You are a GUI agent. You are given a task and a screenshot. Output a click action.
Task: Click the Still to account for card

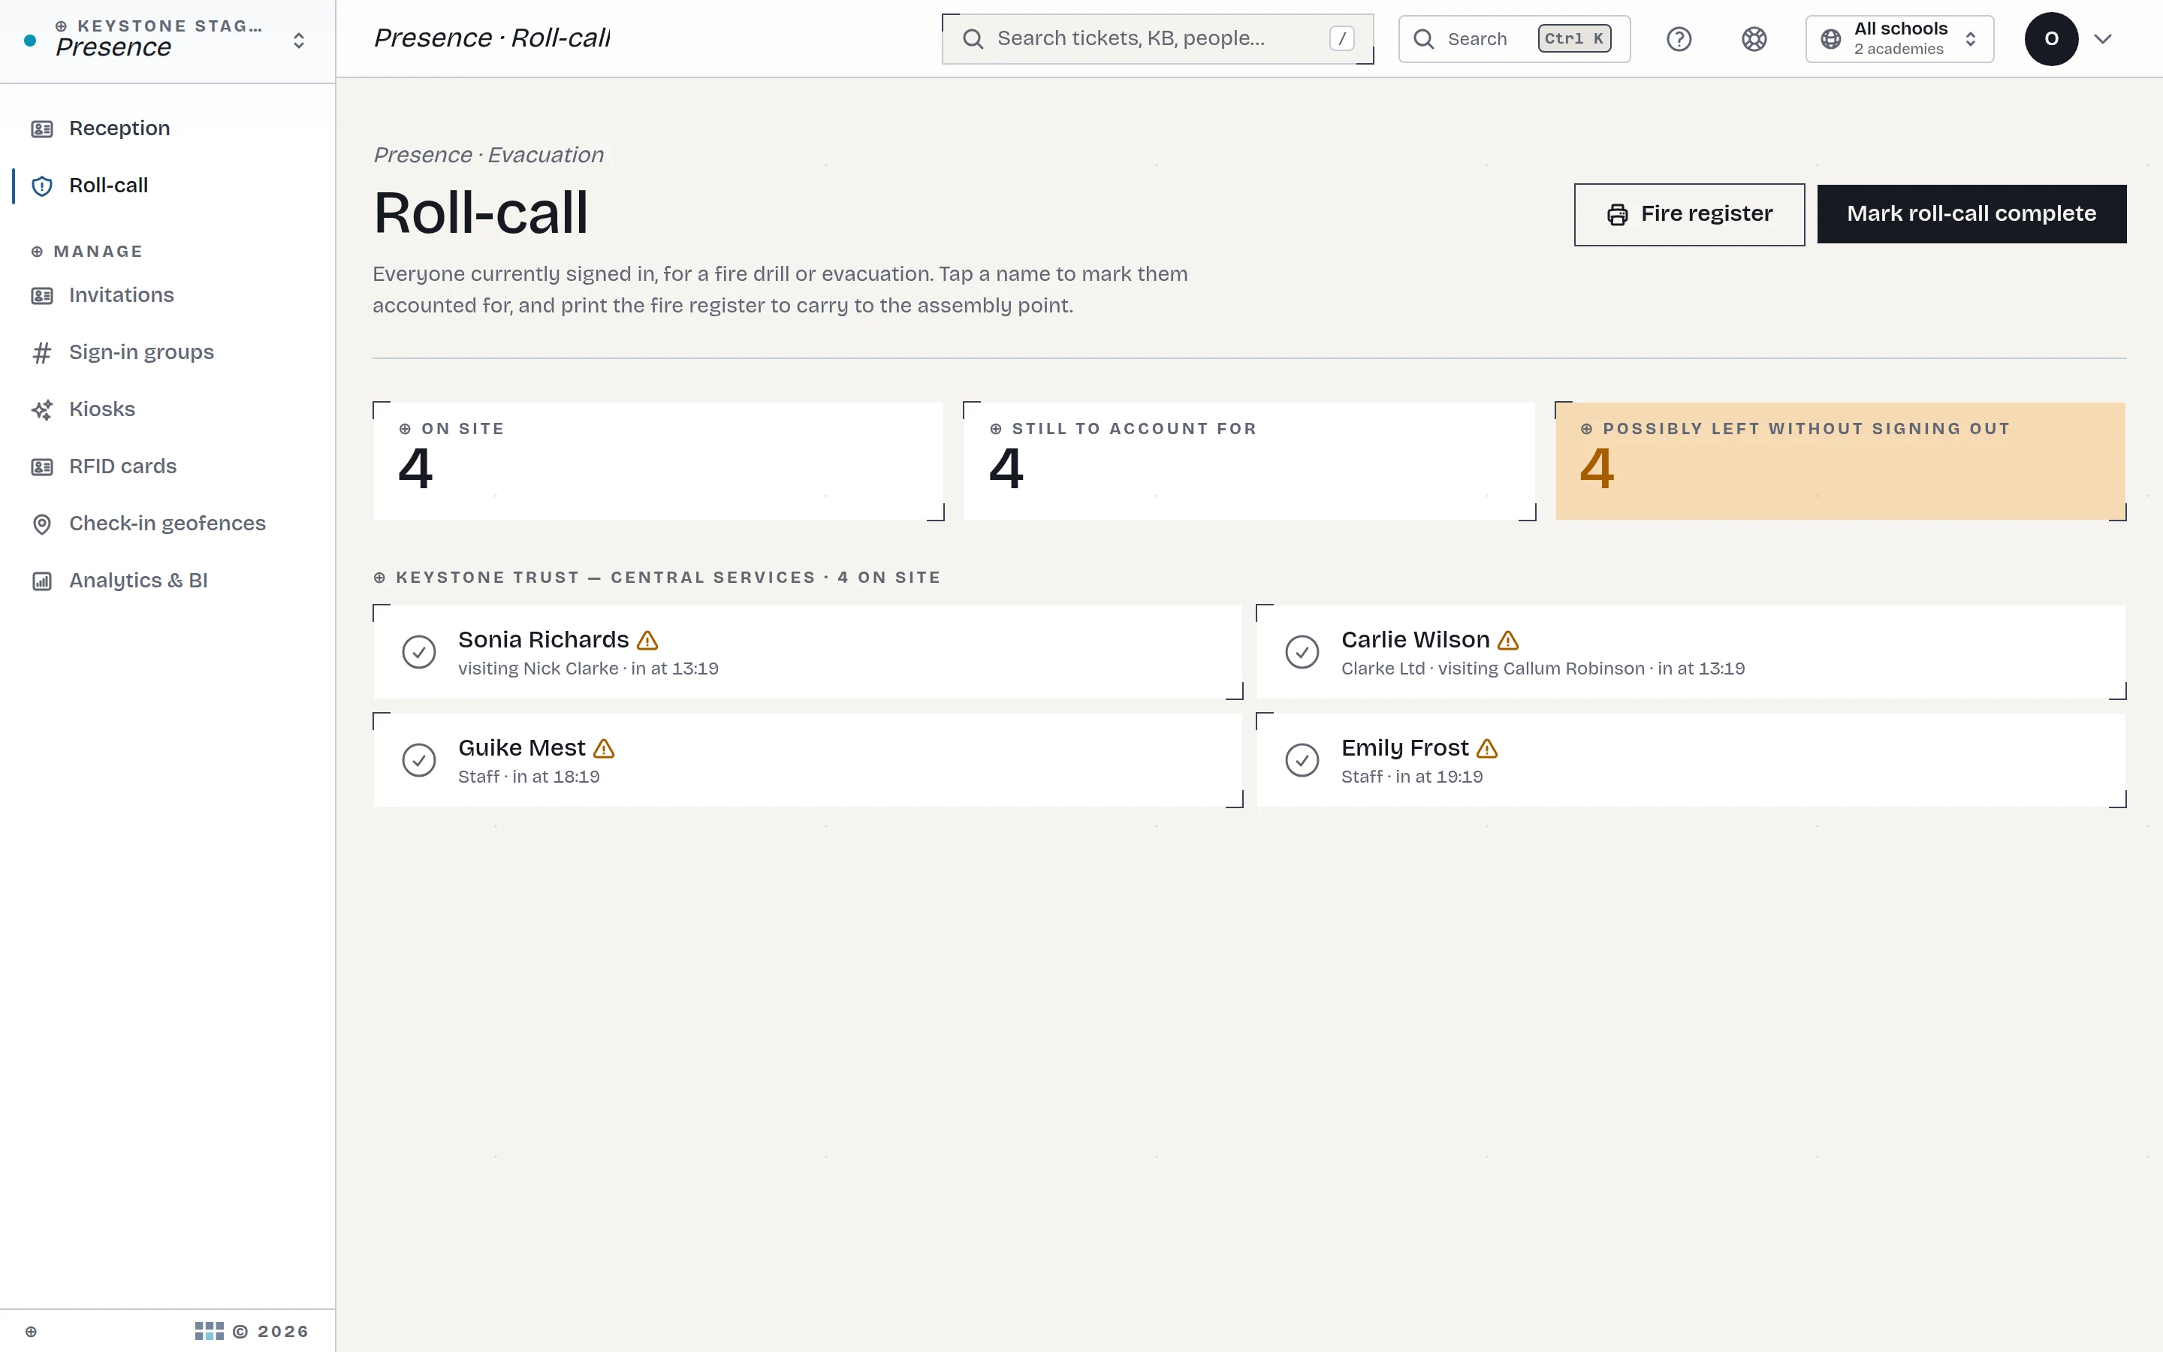click(x=1250, y=461)
